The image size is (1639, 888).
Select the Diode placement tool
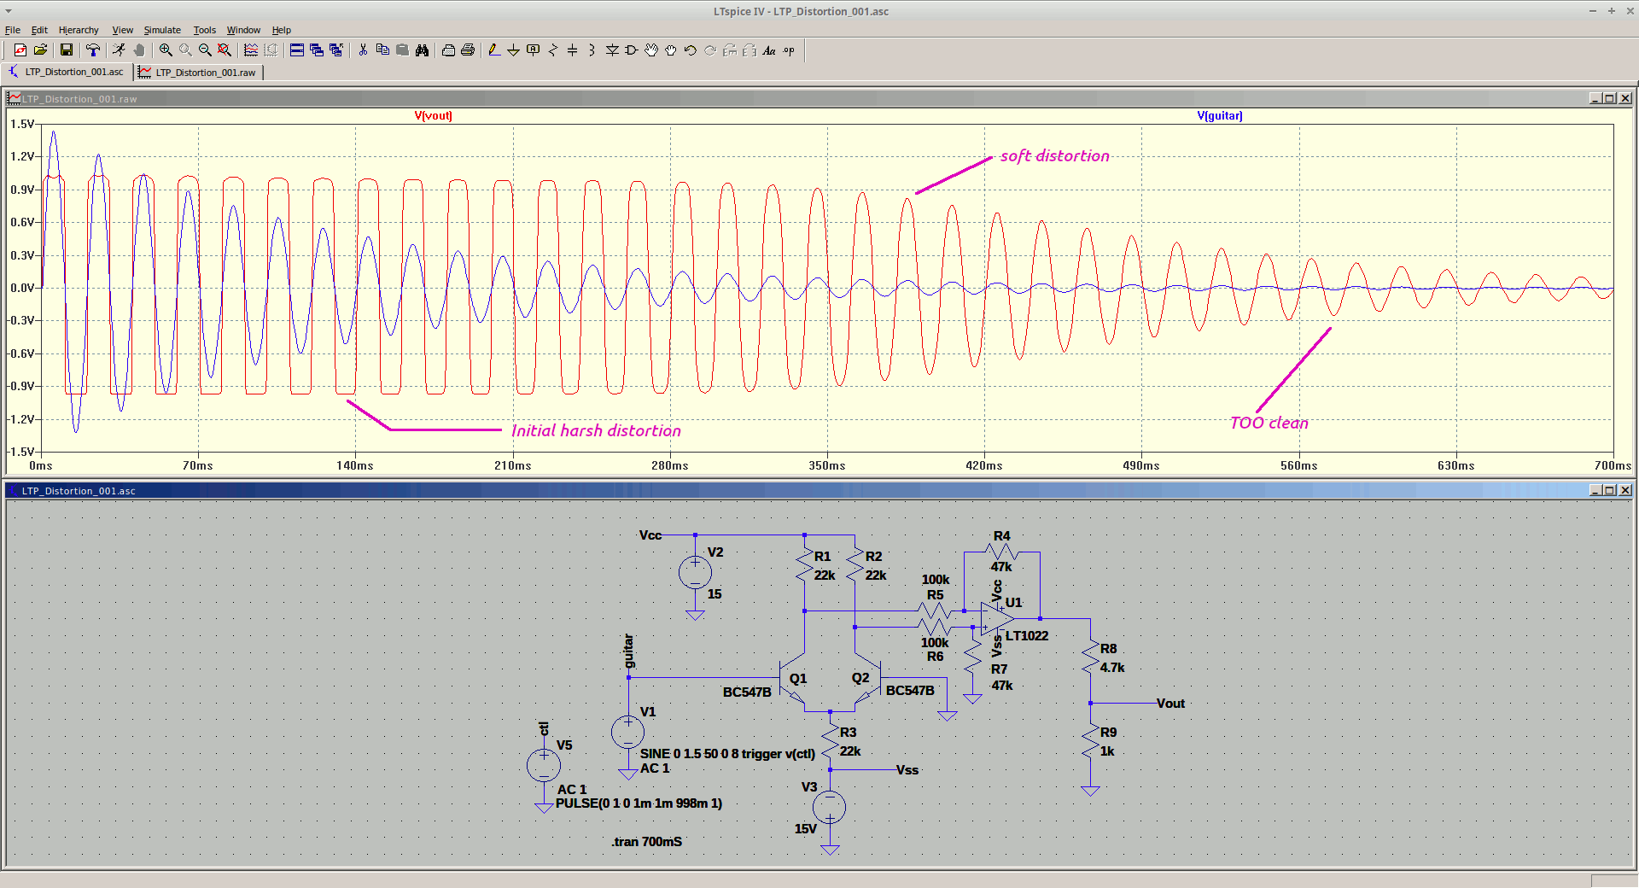(612, 50)
